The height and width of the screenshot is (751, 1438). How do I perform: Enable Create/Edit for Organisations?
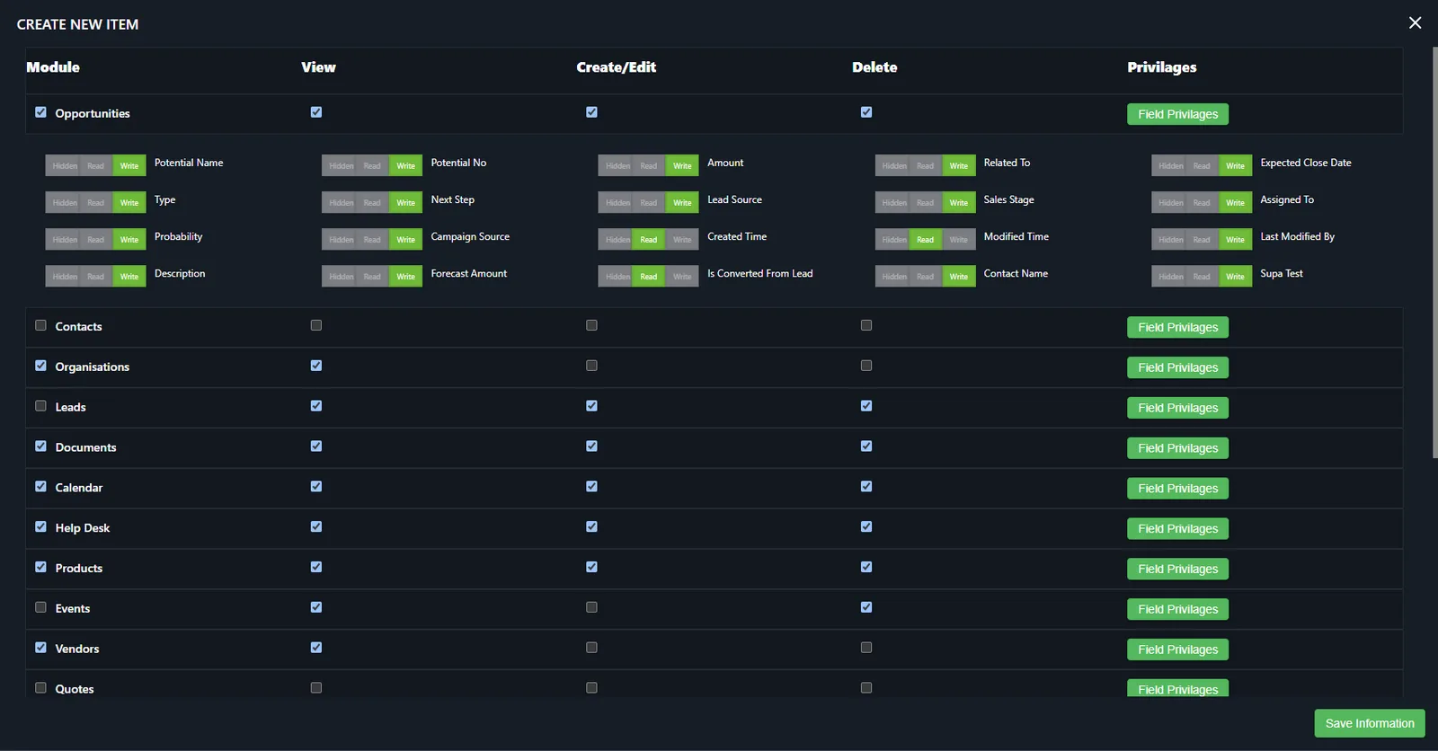[591, 366]
